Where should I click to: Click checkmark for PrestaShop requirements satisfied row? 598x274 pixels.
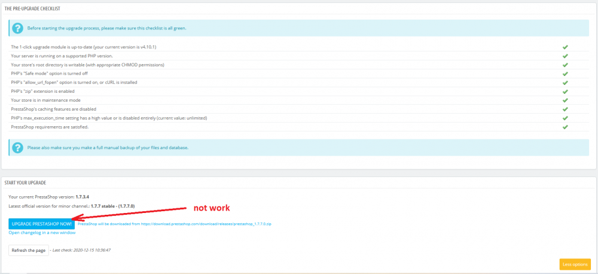[x=565, y=127]
